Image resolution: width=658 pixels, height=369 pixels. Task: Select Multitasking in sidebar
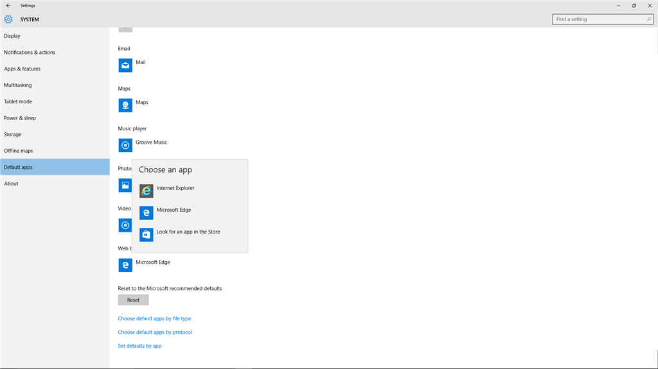(55, 85)
